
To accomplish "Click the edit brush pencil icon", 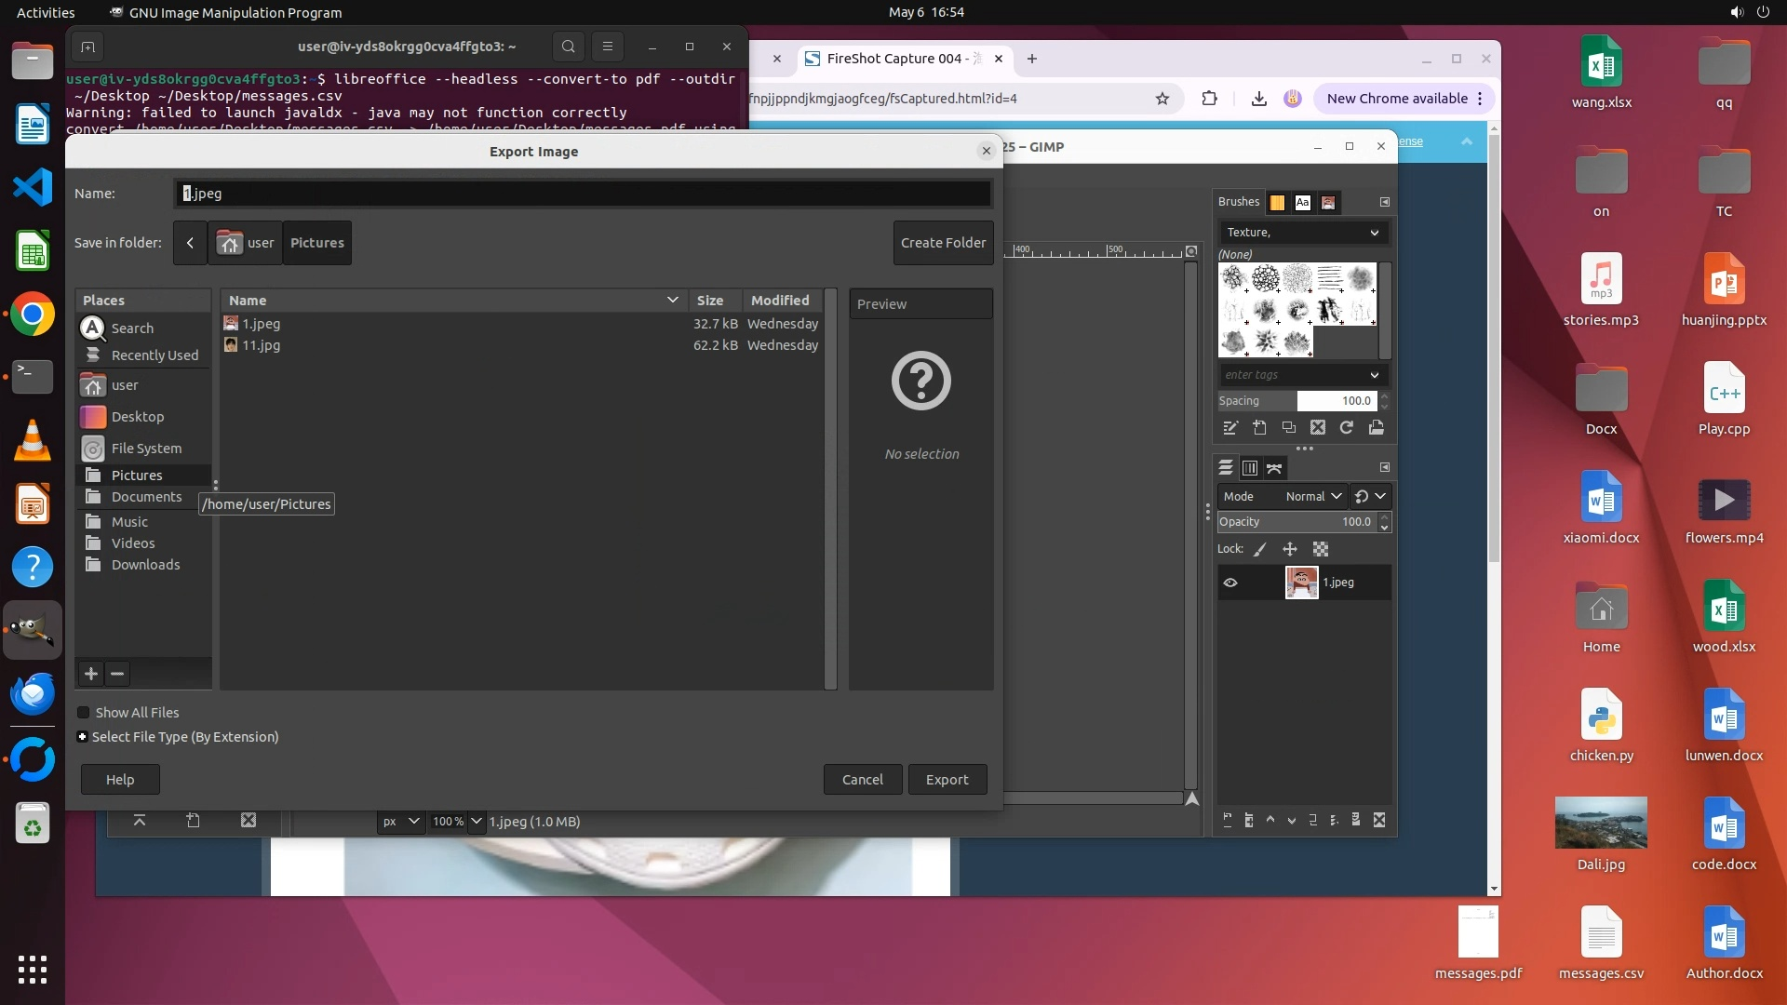I will 1230,428.
